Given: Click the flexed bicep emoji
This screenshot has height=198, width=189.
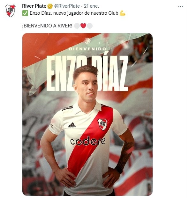Looking at the screenshot, I should point(123,13).
